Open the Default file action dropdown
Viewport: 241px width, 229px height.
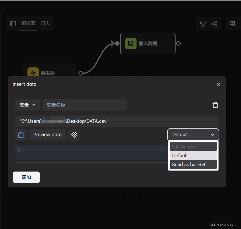(x=193, y=135)
